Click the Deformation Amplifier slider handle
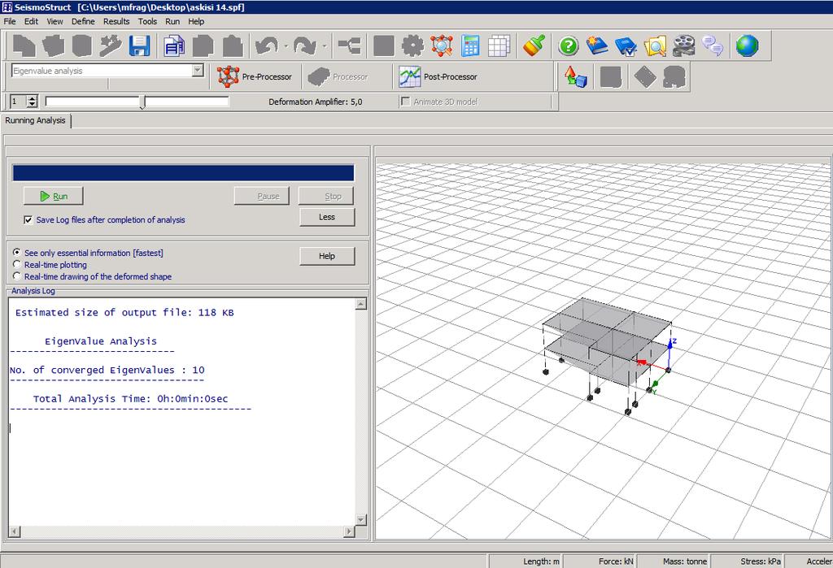 click(x=142, y=102)
